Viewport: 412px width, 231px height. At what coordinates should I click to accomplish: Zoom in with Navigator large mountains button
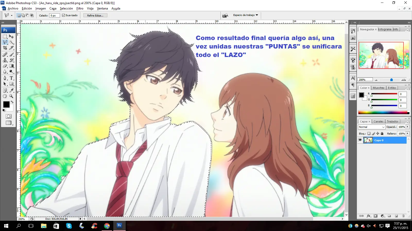pyautogui.click(x=404, y=80)
